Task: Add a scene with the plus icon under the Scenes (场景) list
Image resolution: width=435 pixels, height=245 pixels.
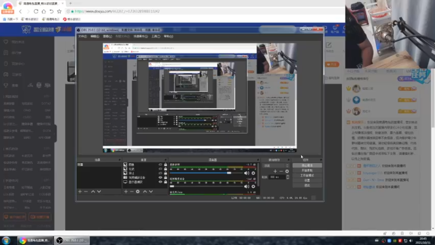Action: click(x=80, y=192)
